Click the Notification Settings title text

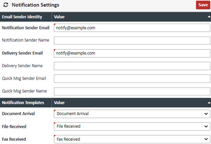pos(36,5)
